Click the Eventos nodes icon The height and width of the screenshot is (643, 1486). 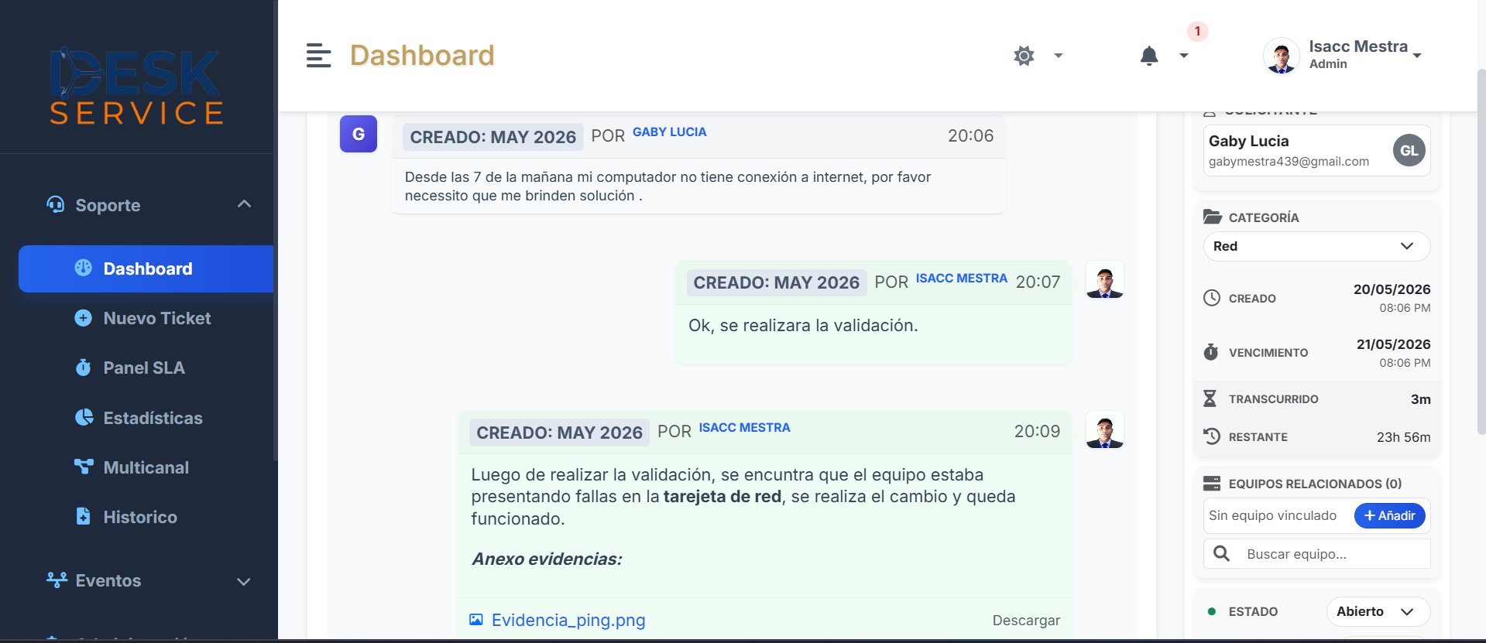(x=57, y=580)
